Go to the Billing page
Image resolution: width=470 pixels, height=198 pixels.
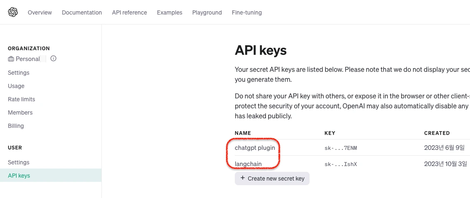[x=16, y=126]
